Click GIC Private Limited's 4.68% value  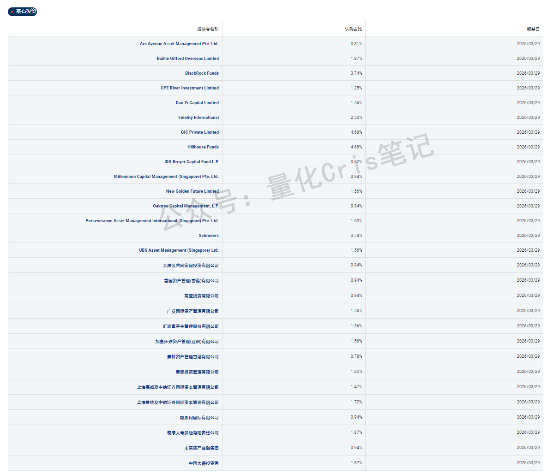tap(356, 132)
